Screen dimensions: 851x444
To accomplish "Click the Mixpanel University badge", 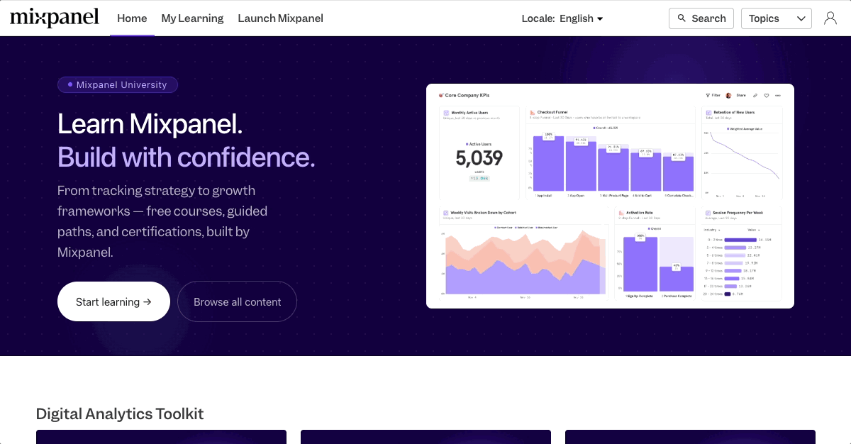I will [118, 84].
